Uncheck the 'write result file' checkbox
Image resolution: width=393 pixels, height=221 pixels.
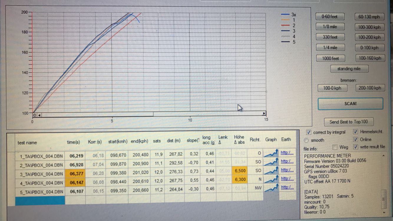point(356,147)
